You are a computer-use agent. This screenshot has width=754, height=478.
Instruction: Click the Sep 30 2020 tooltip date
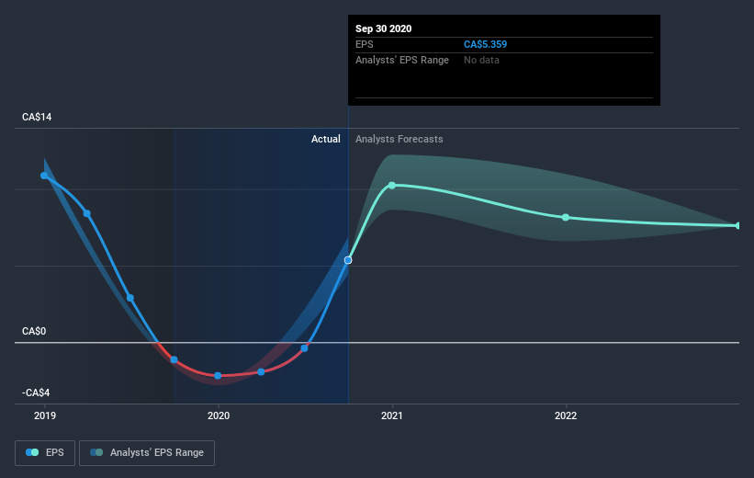pos(383,28)
